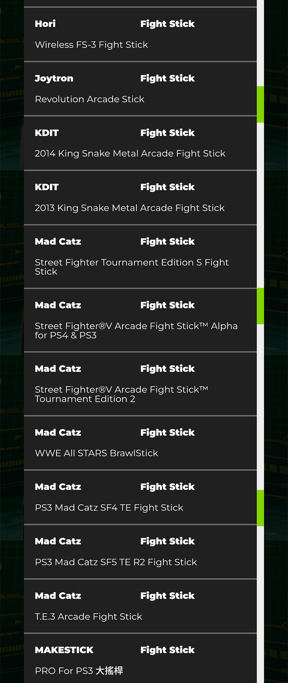
Task: Choose 2013 King Snake Metal Arcade Fight Stick
Action: (x=130, y=208)
